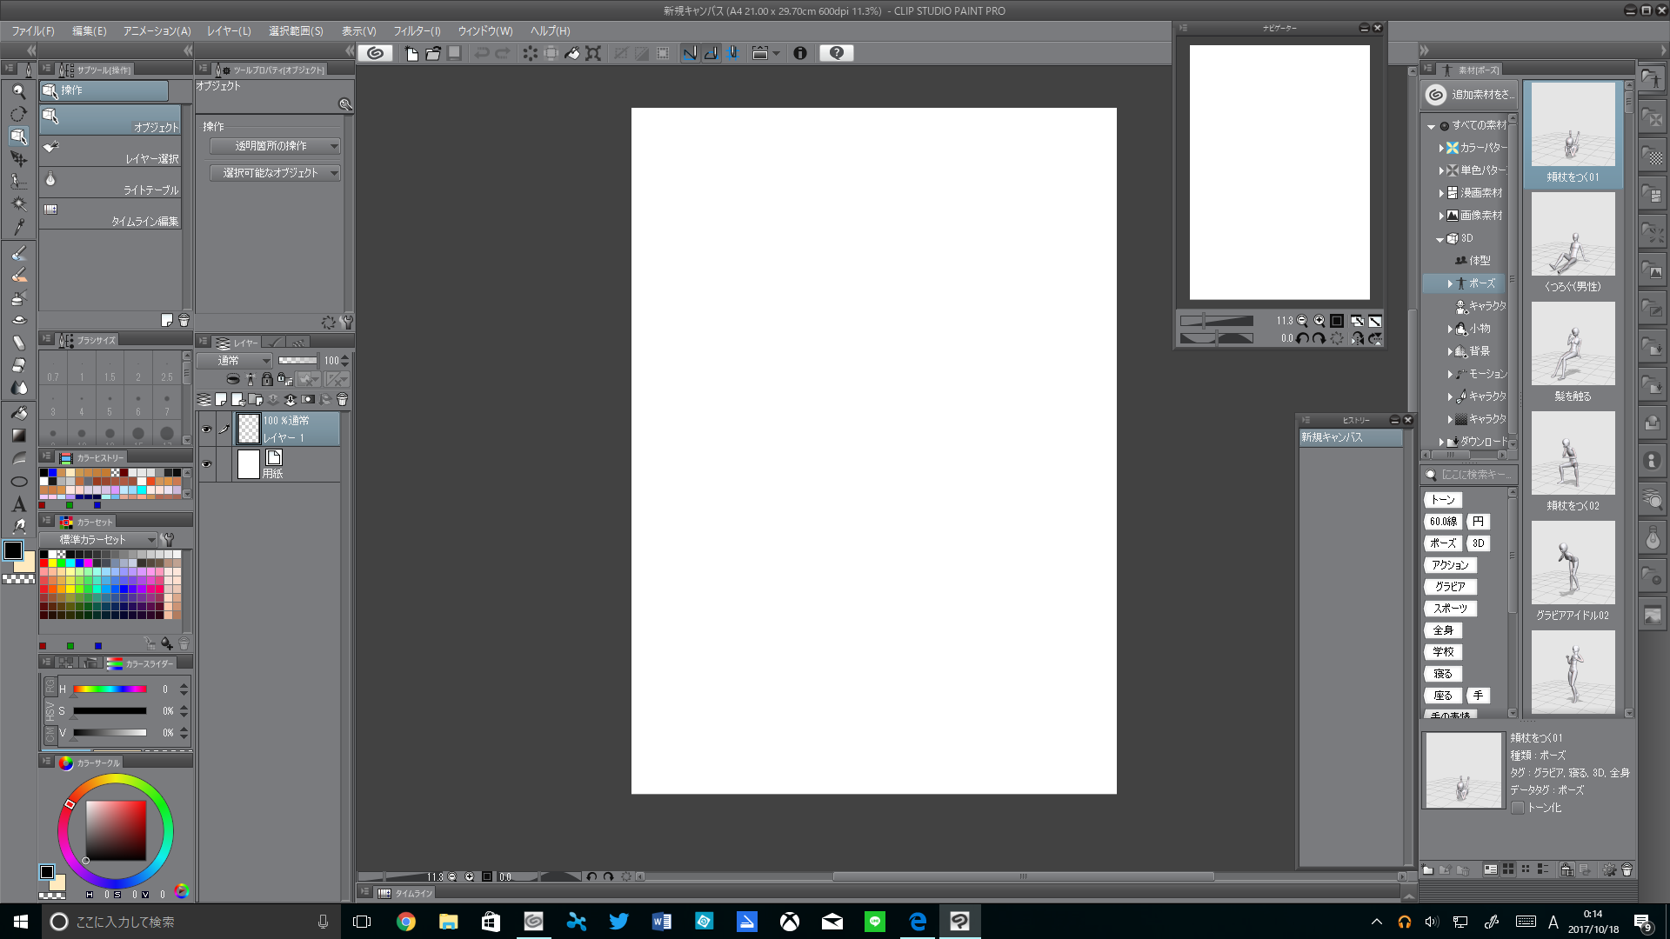Image resolution: width=1670 pixels, height=939 pixels.
Task: Open the Gradient tool
Action: [18, 435]
